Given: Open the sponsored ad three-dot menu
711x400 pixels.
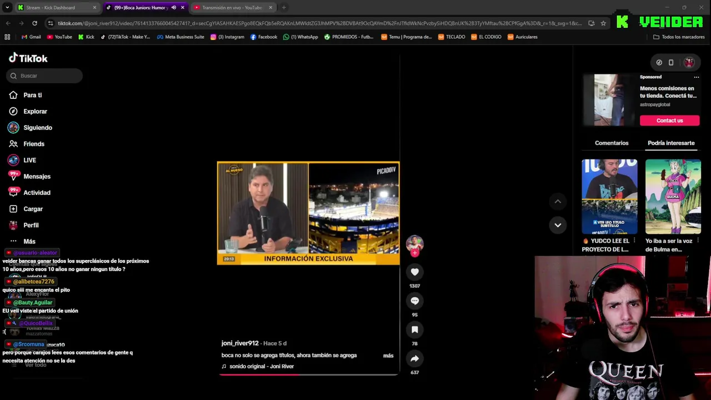Looking at the screenshot, I should click(x=697, y=77).
